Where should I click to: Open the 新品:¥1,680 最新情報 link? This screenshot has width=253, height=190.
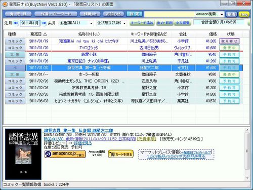(x=90, y=139)
